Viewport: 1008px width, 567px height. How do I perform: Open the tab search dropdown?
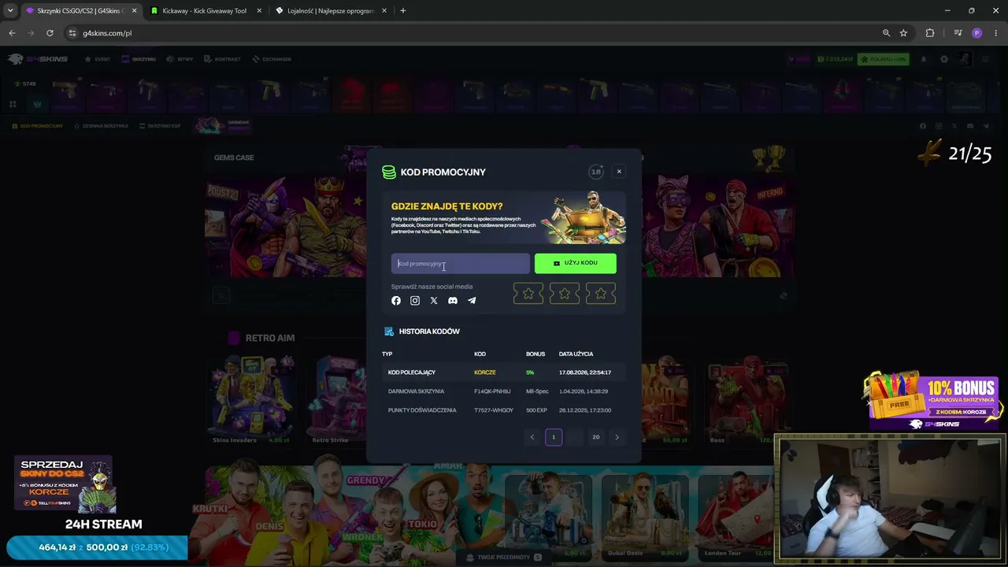pyautogui.click(x=10, y=11)
